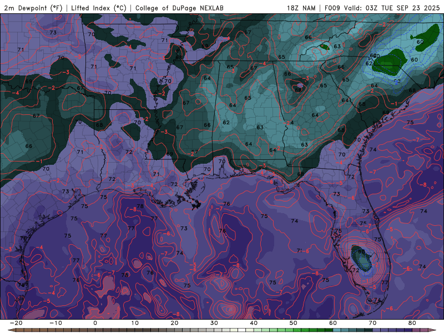Click the "80" colorbar scale label

(x=412, y=323)
